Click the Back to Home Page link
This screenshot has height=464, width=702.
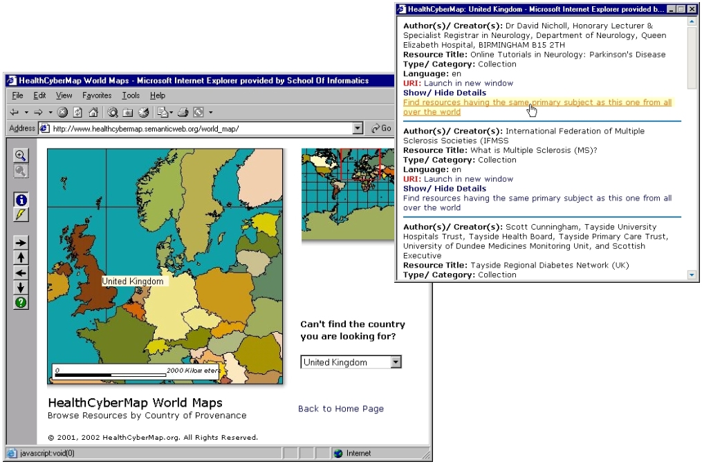(x=341, y=409)
